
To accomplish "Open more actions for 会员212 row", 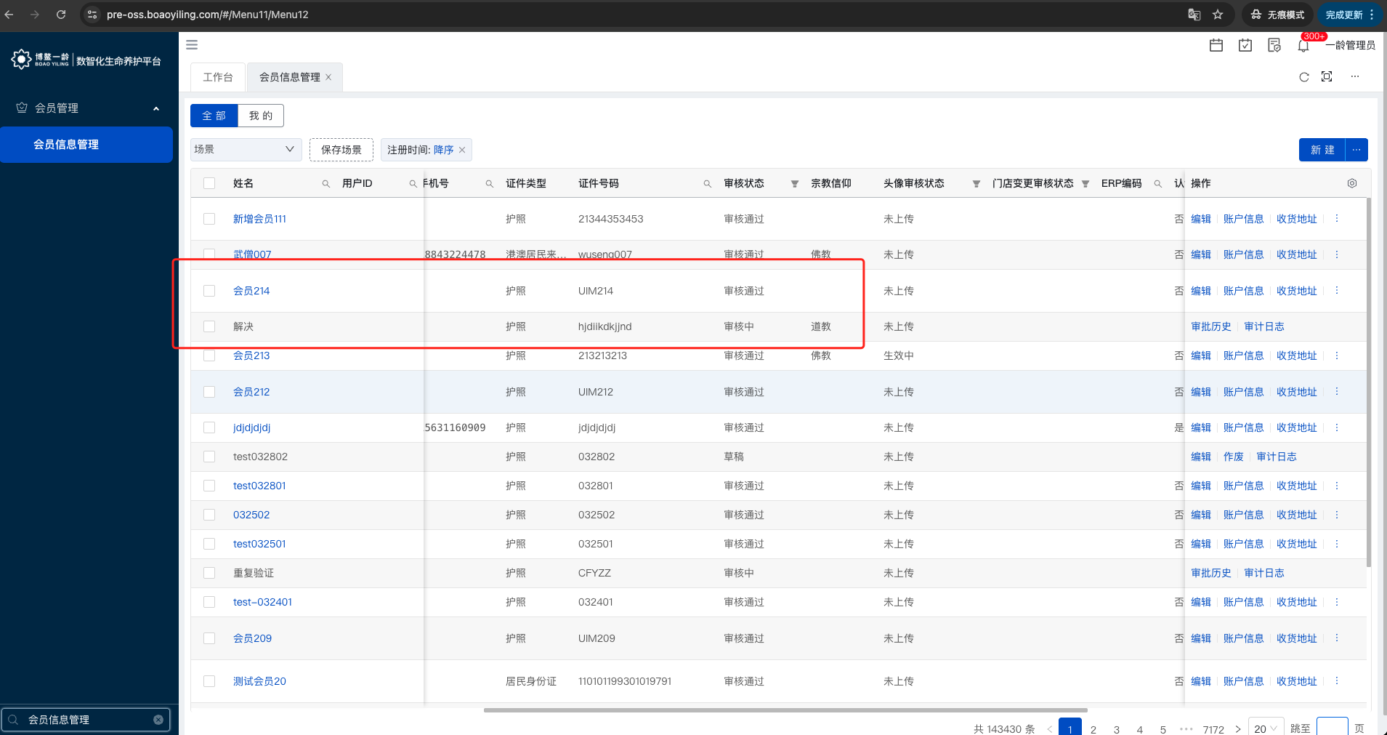I will [1337, 392].
